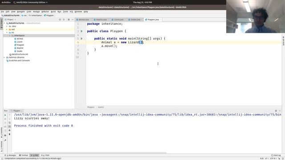Switch to Lizard.java editor tab
Screen dimensions: 285x160
[118, 20]
